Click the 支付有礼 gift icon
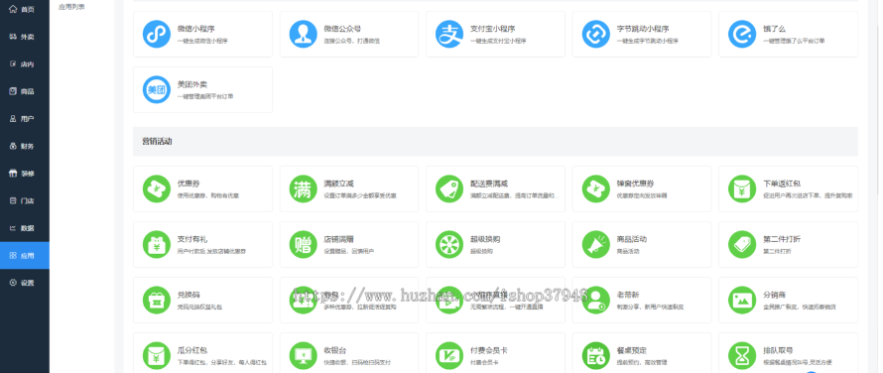This screenshot has width=883, height=373. tap(157, 245)
